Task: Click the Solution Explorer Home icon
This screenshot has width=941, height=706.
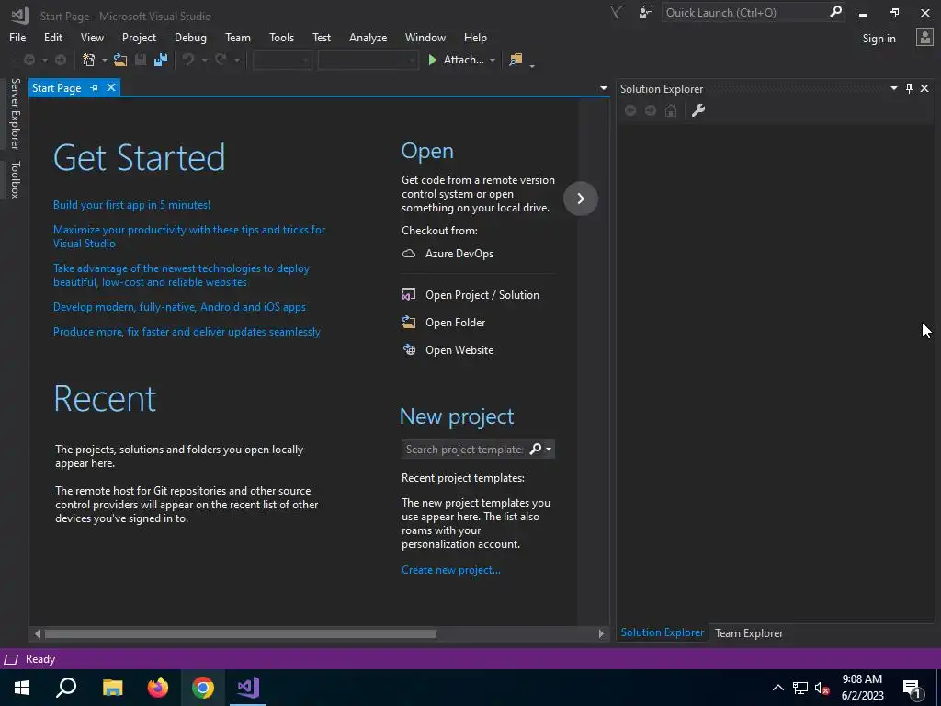Action: (671, 110)
